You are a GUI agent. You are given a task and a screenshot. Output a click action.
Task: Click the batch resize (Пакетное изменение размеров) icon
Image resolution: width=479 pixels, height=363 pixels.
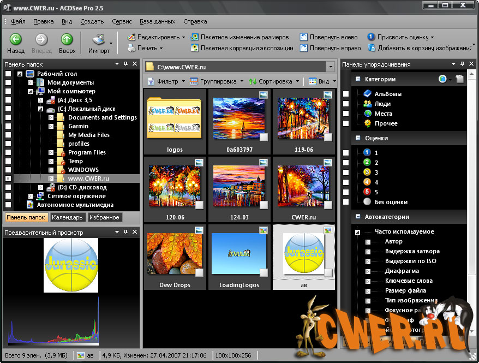pyautogui.click(x=195, y=37)
